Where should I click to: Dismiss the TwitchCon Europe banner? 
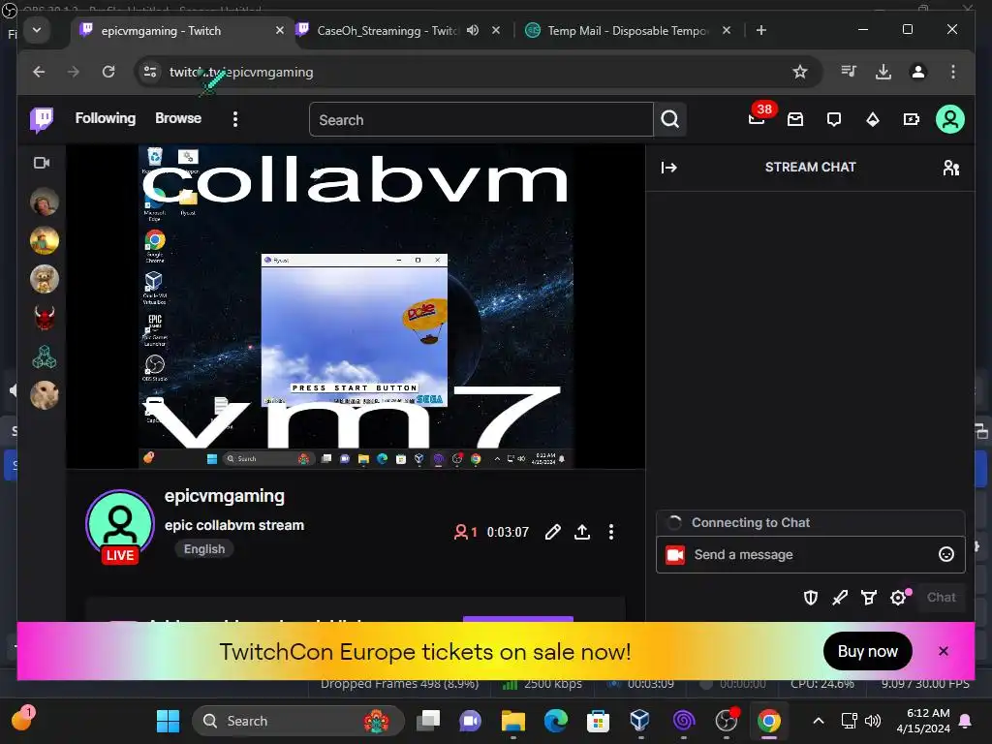[944, 651]
